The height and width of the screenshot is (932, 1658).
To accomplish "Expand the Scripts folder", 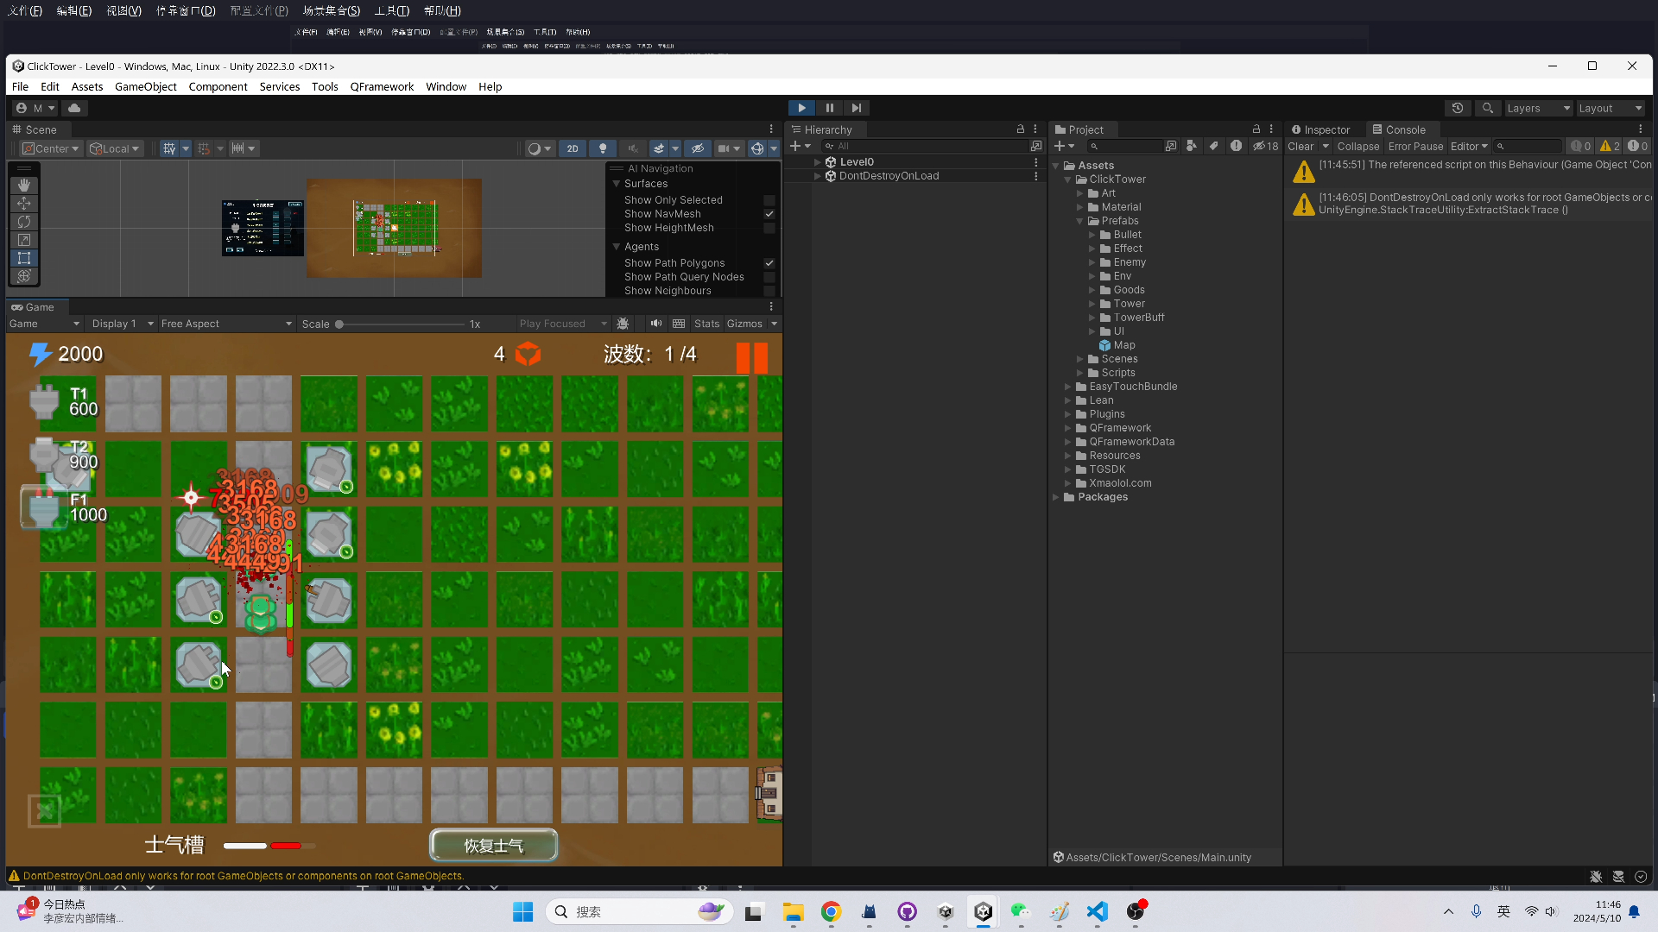I will coord(1080,373).
